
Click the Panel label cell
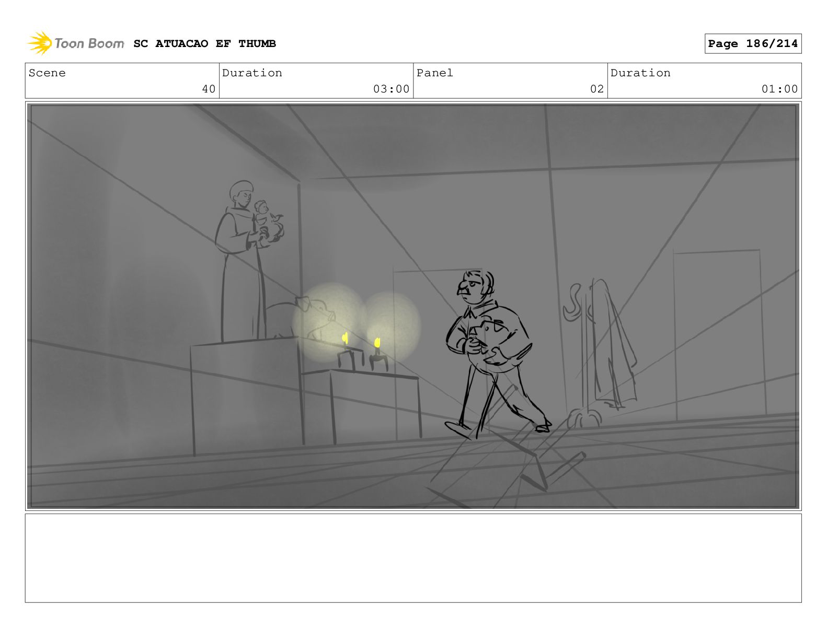pyautogui.click(x=510, y=80)
